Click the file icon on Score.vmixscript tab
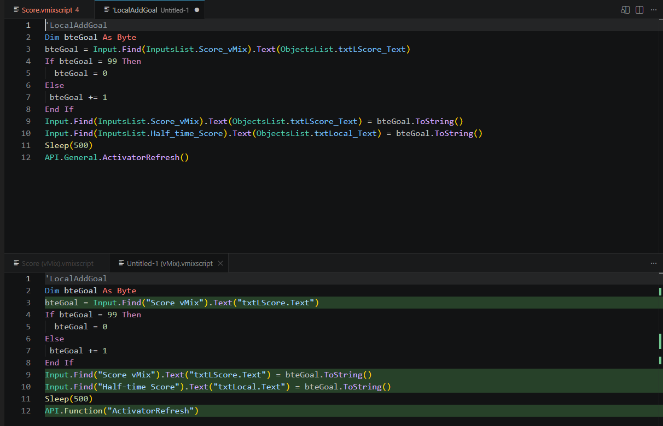663x426 pixels. (x=16, y=10)
